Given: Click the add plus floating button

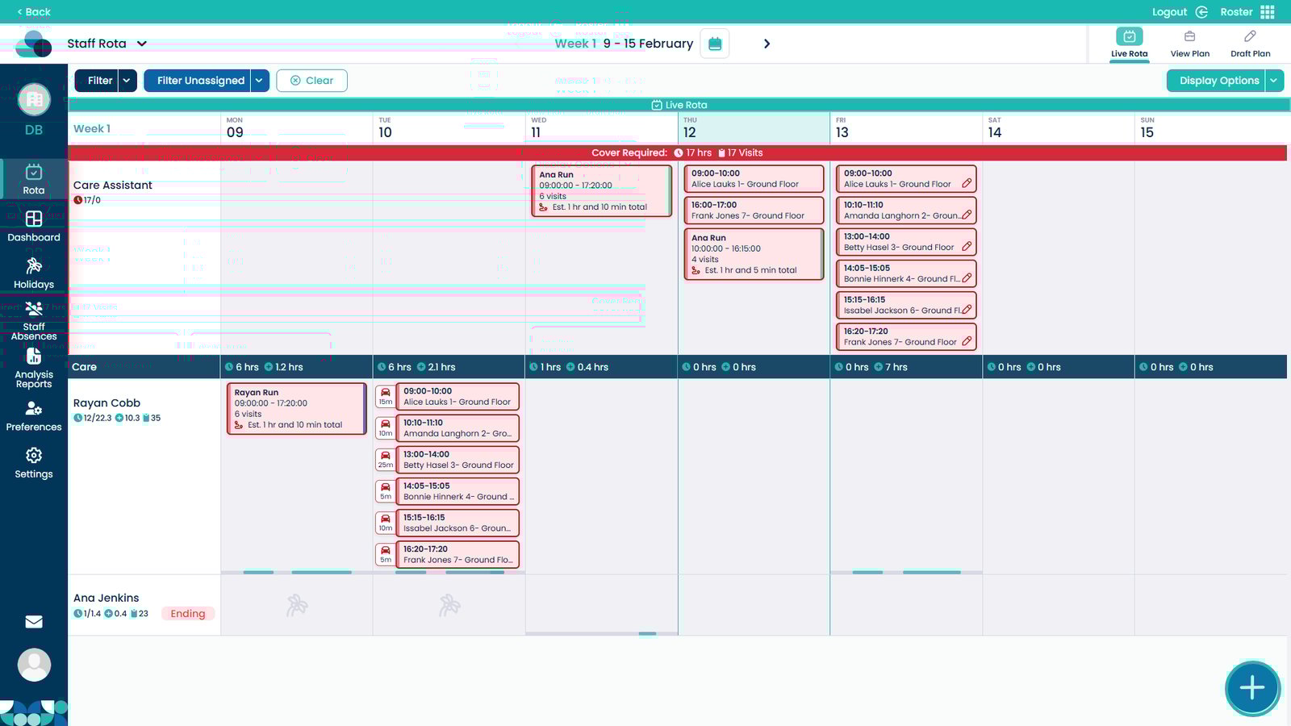Looking at the screenshot, I should pos(1251,688).
